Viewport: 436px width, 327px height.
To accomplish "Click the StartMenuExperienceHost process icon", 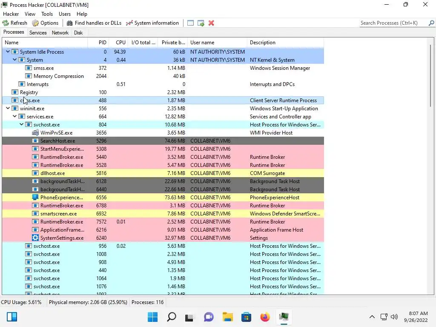I will tap(35, 149).
